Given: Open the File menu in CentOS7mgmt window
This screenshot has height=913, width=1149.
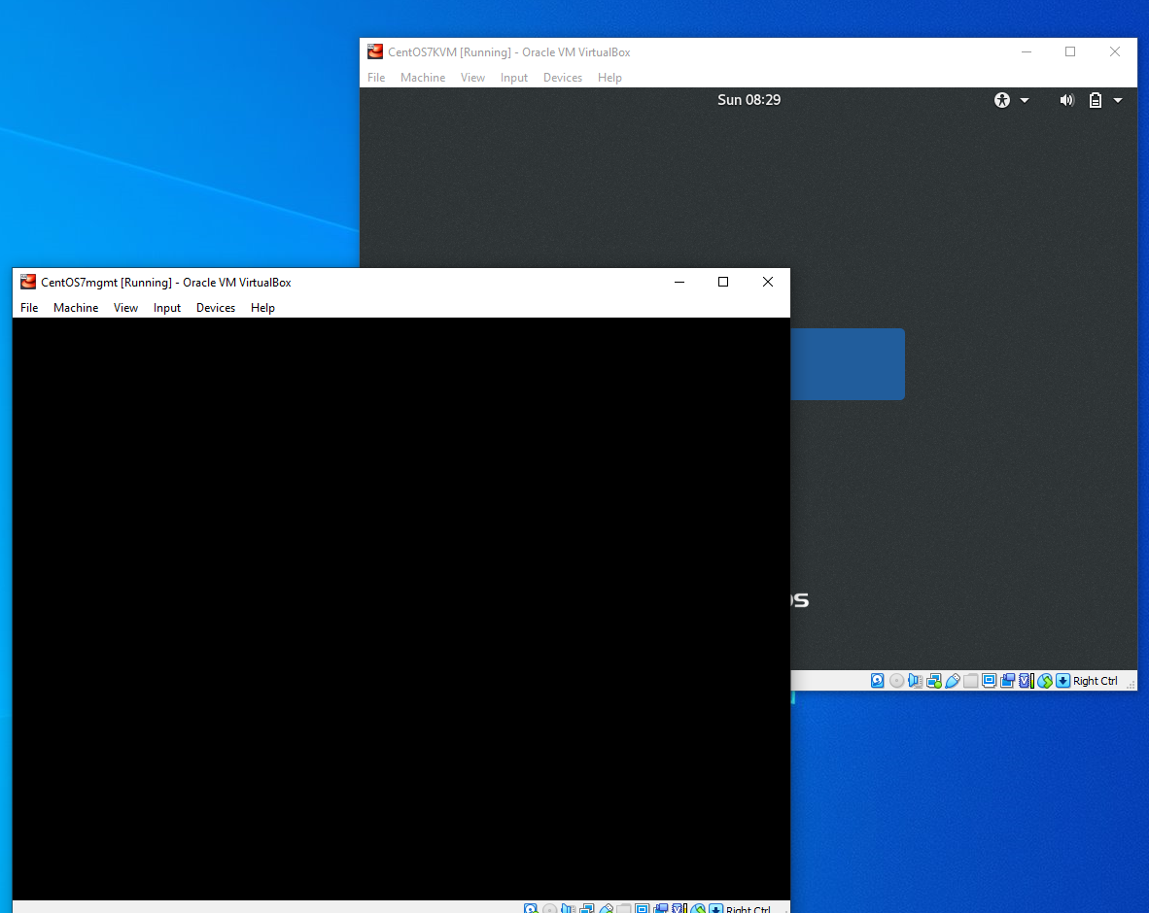Looking at the screenshot, I should point(29,308).
